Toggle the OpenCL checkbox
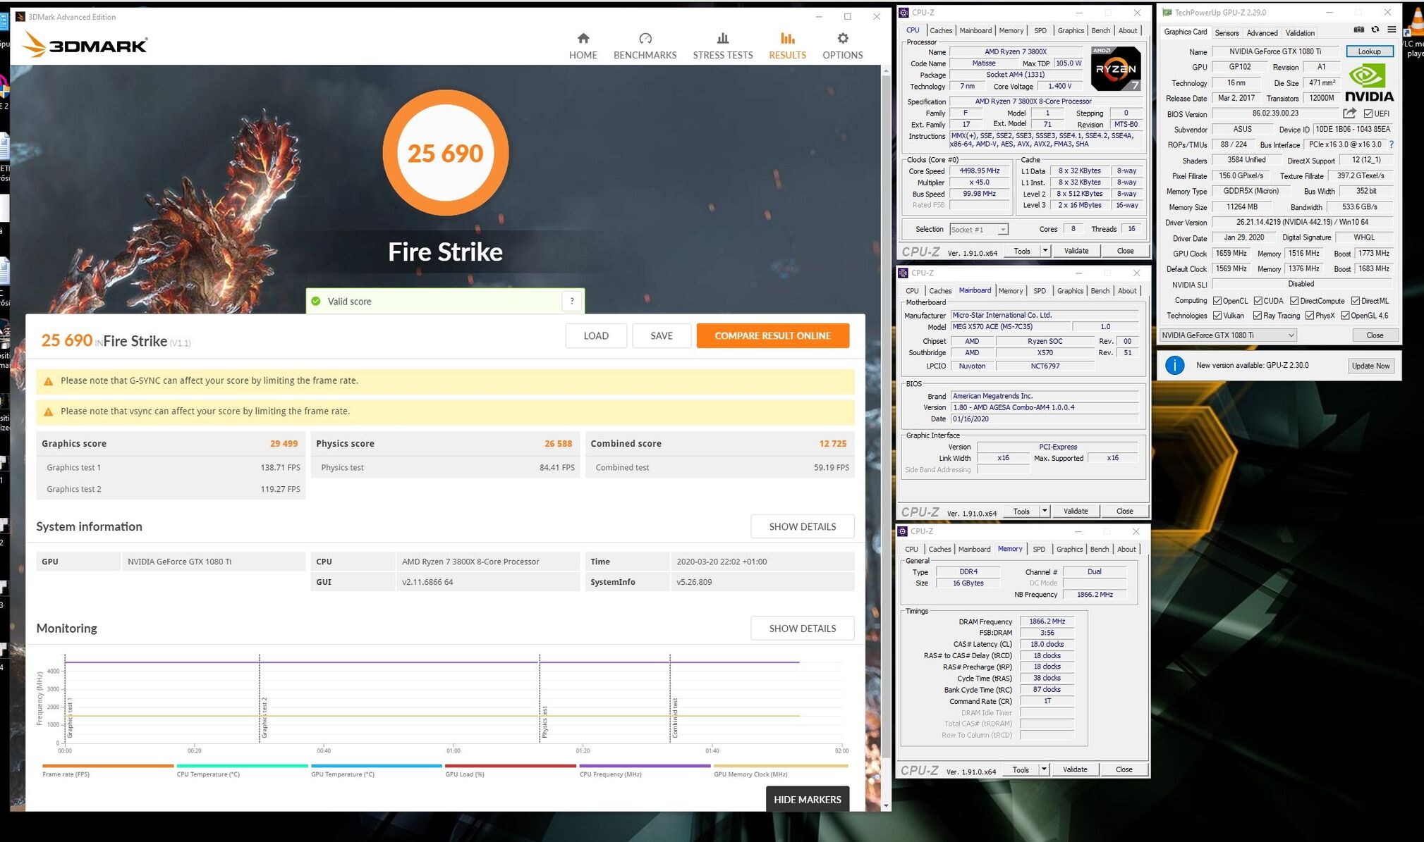 tap(1217, 301)
